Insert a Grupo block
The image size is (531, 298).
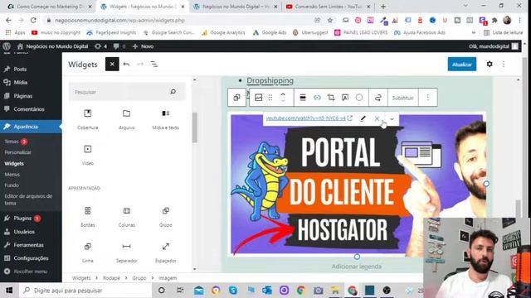(x=166, y=217)
